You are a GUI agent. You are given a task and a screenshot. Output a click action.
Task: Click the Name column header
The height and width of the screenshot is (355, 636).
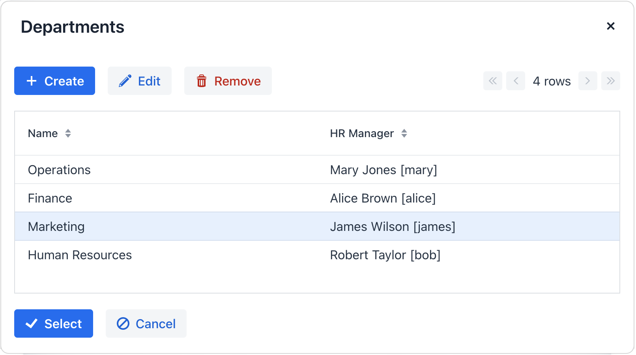coord(43,134)
